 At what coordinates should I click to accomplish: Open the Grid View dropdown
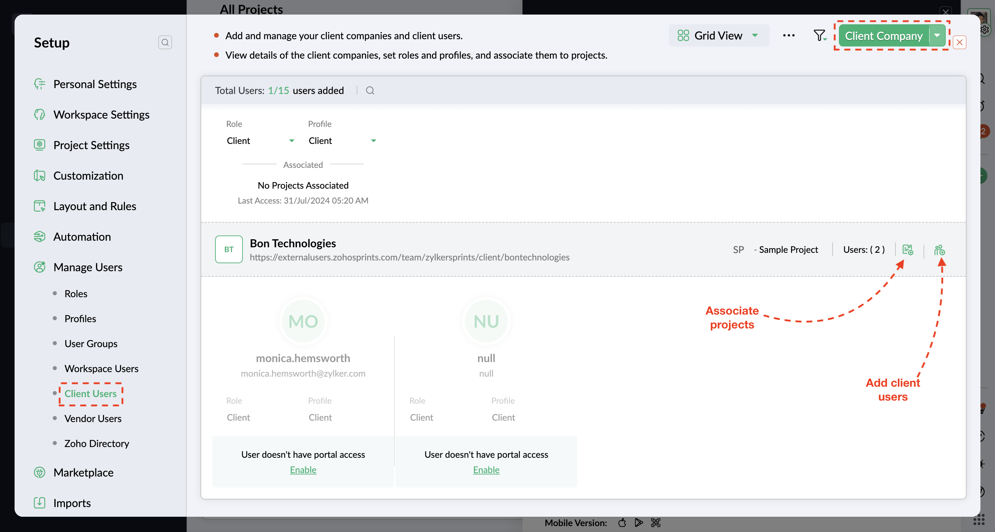coord(718,35)
